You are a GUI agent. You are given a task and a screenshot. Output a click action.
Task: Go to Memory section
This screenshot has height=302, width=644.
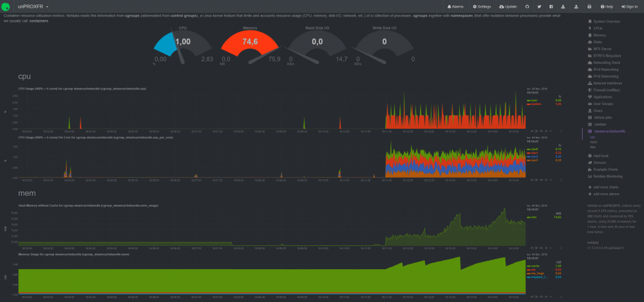point(597,35)
